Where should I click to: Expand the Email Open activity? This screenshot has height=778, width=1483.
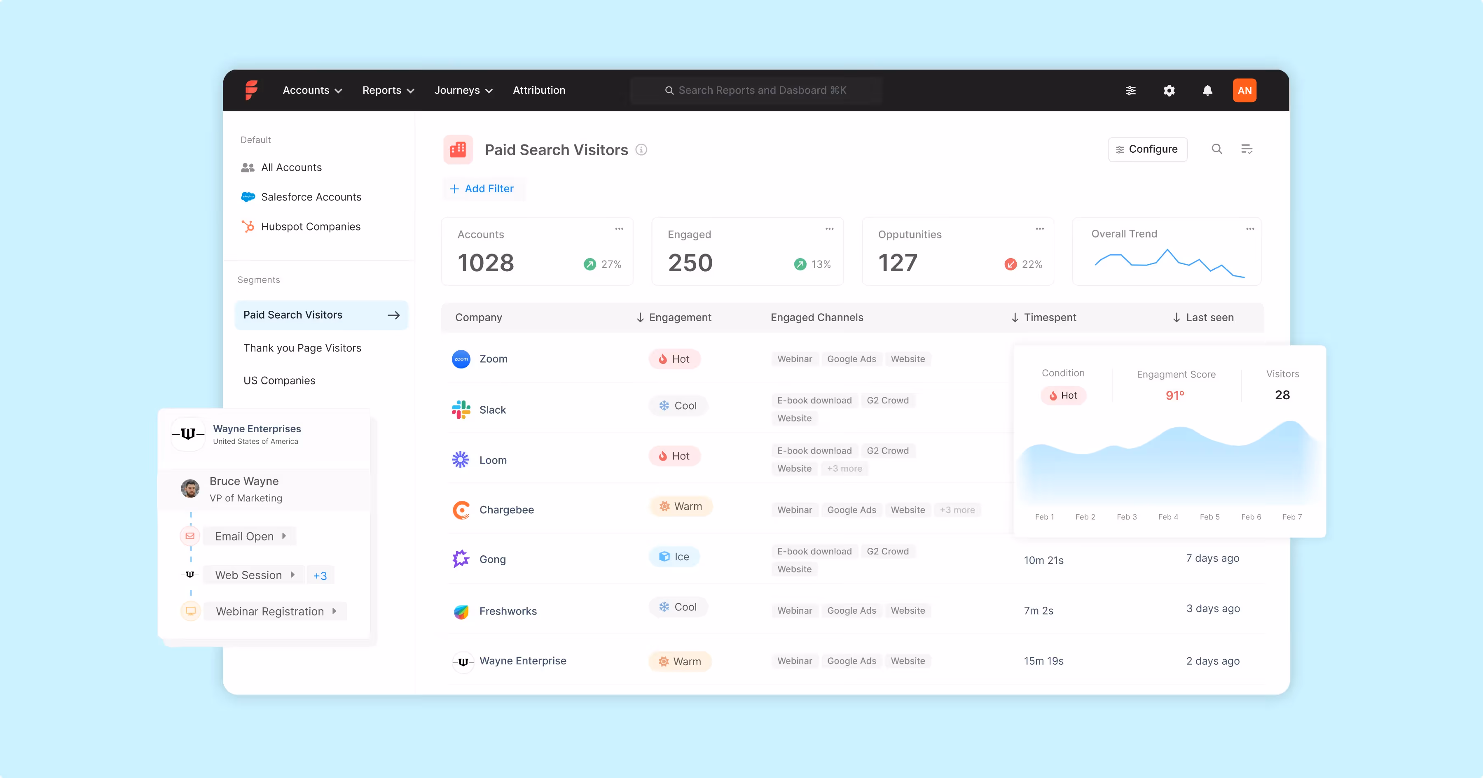[250, 536]
